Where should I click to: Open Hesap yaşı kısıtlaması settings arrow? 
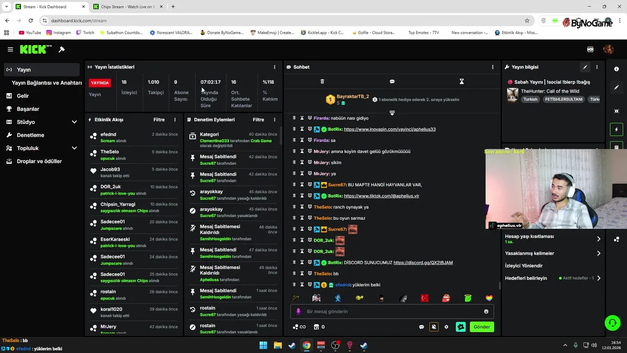click(x=598, y=239)
